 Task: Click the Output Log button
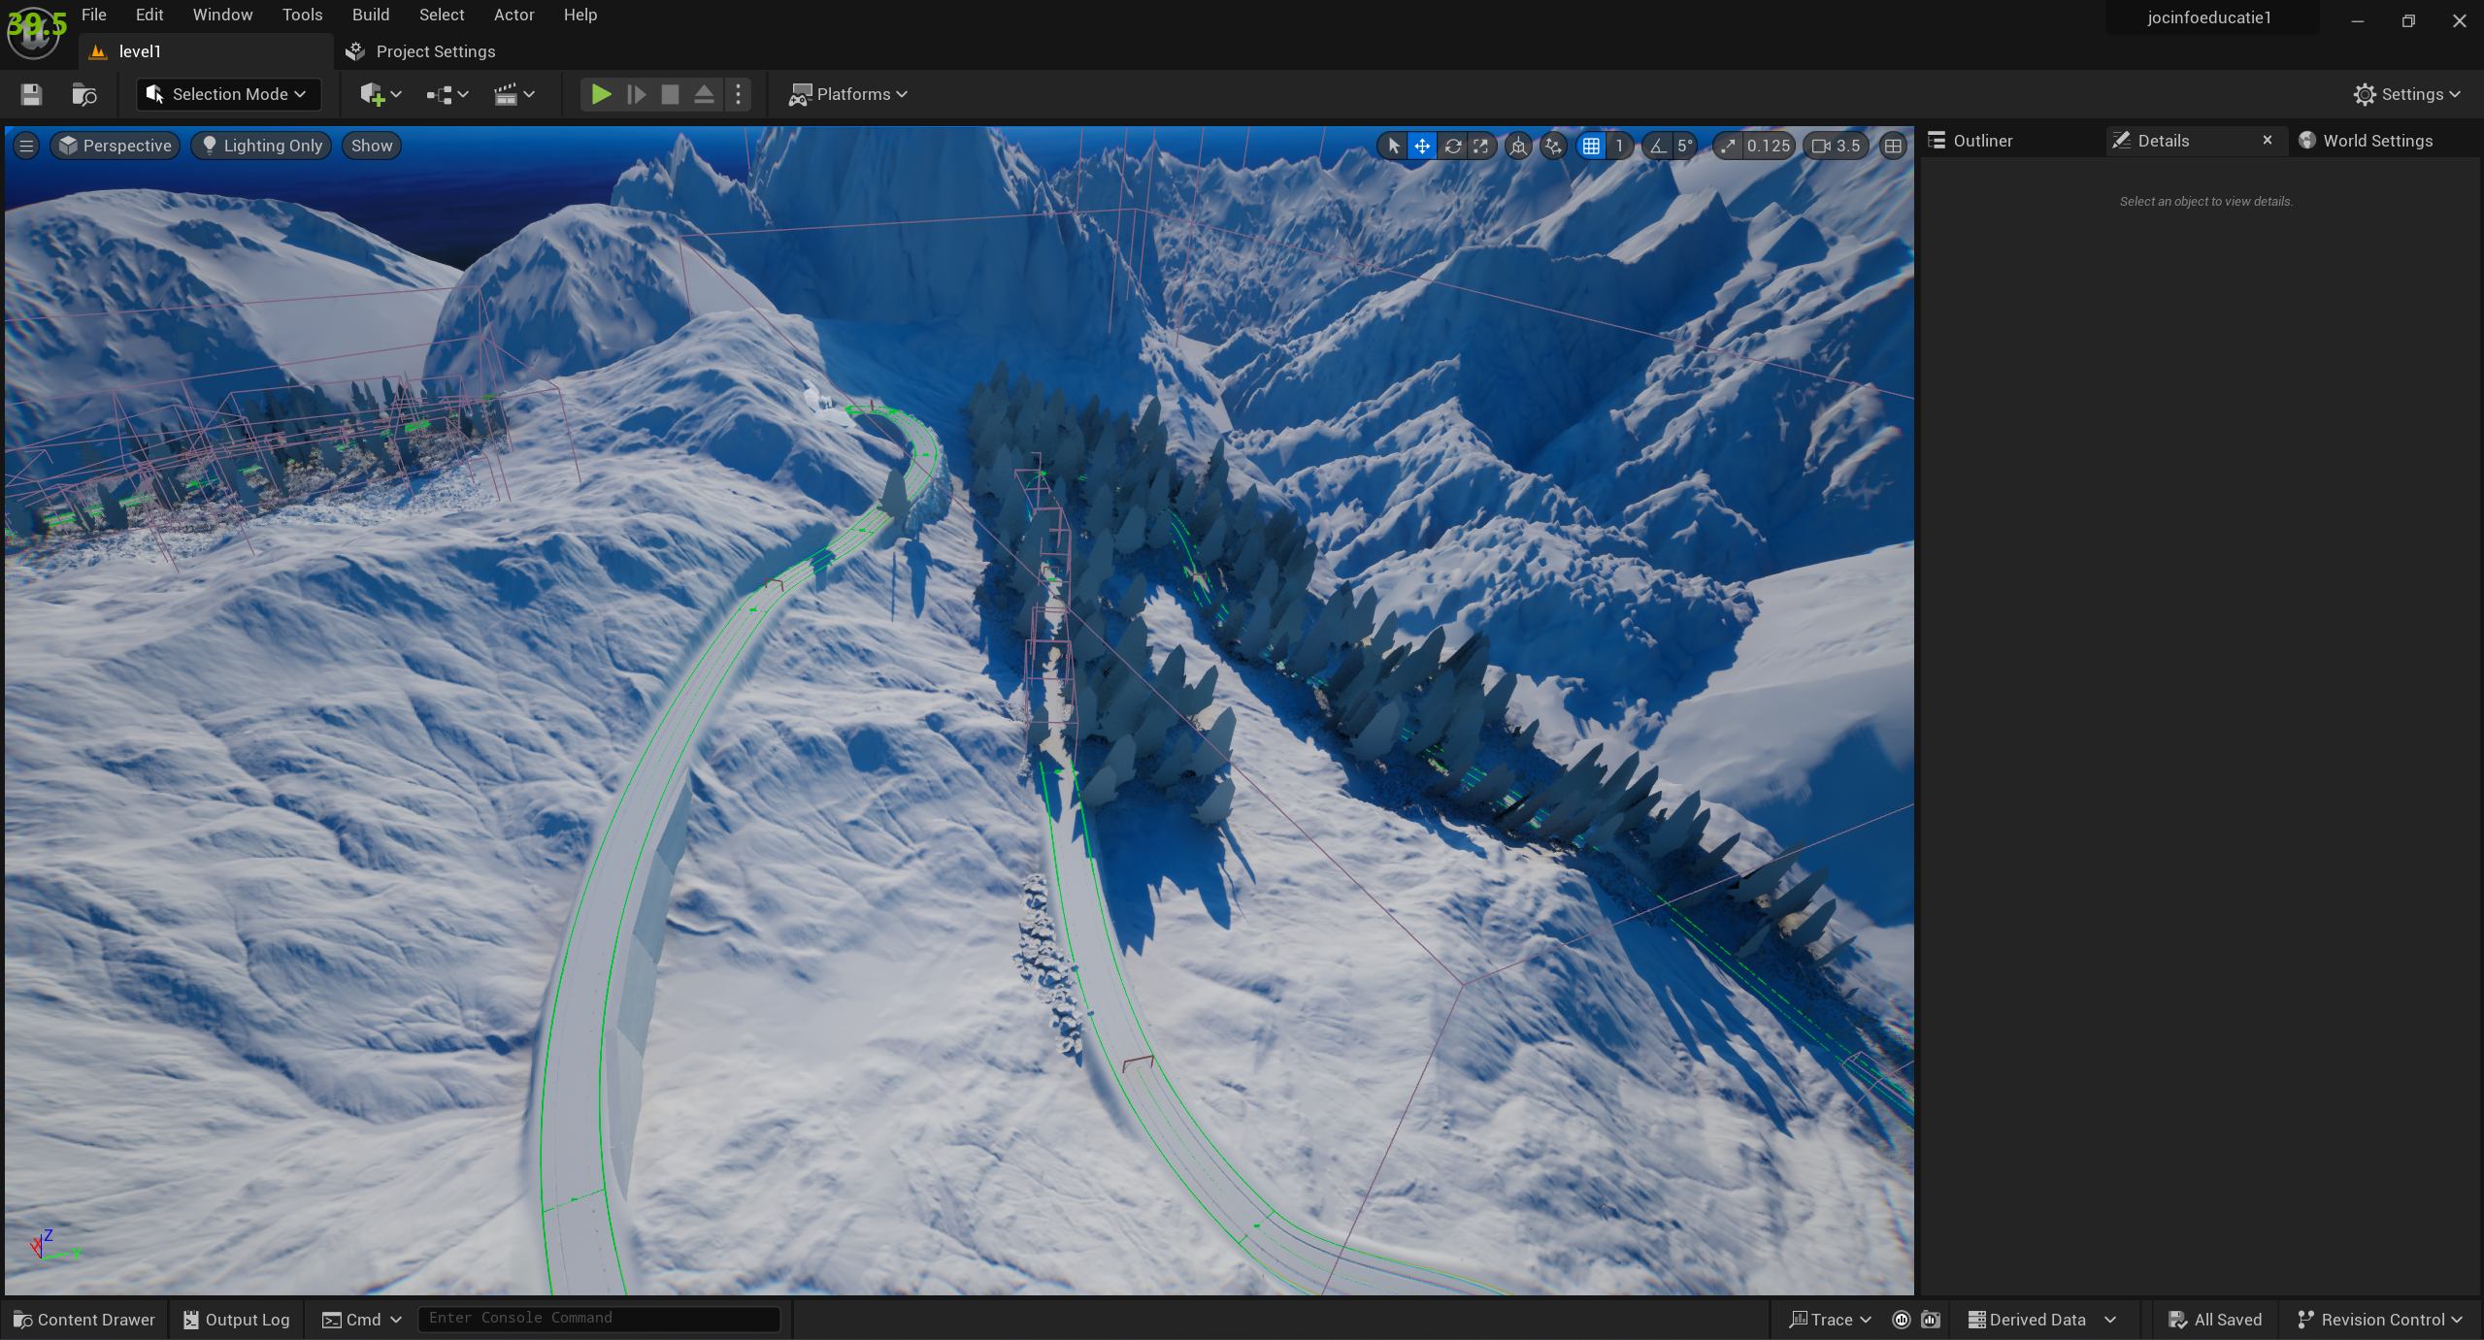(x=237, y=1320)
